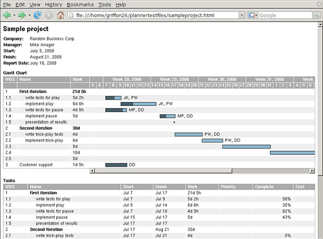Click the 'implement pause' Gantt bar

tap(167, 116)
